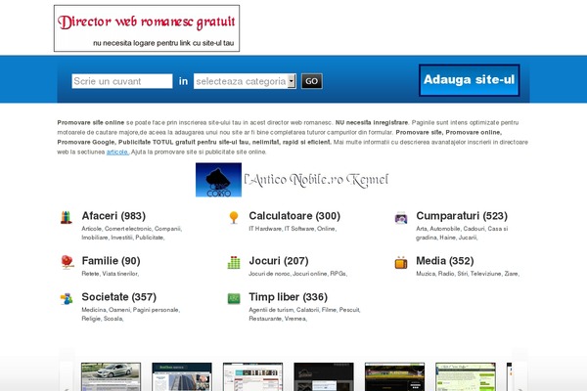Open the Agentii de turism subcategory
The width and height of the screenshot is (587, 391).
[271, 310]
